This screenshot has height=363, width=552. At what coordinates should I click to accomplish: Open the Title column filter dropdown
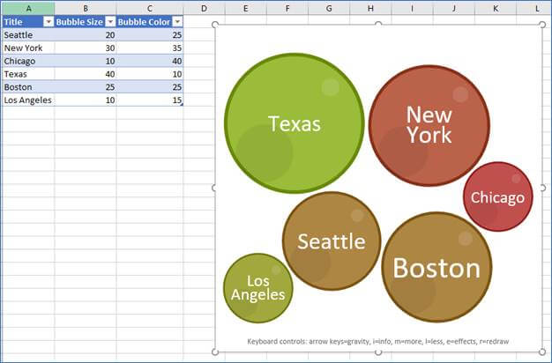click(x=48, y=22)
